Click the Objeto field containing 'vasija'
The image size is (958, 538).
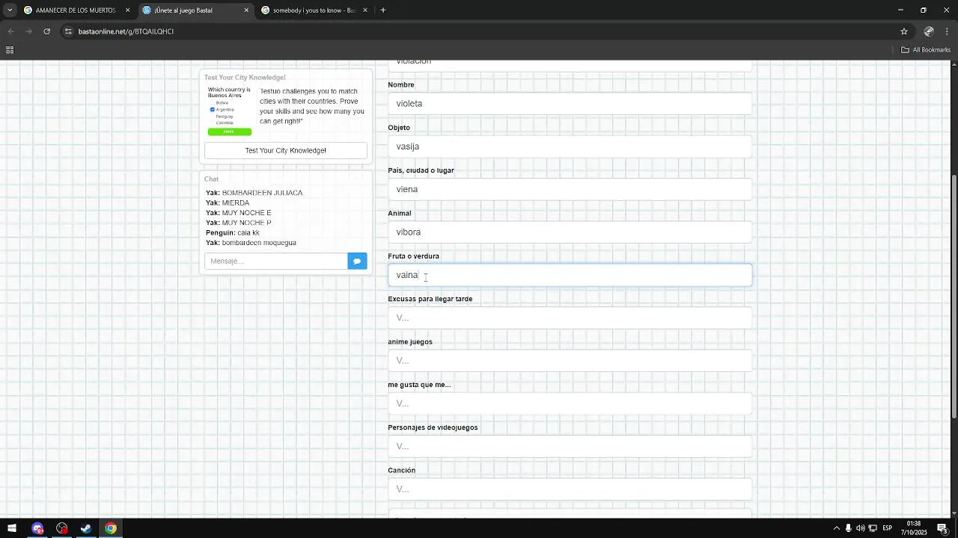pyautogui.click(x=570, y=146)
